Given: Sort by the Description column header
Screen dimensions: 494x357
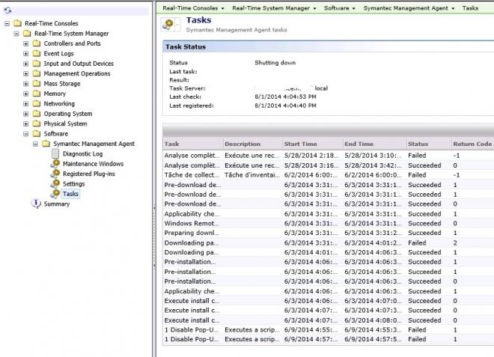Looking at the screenshot, I should 253,144.
